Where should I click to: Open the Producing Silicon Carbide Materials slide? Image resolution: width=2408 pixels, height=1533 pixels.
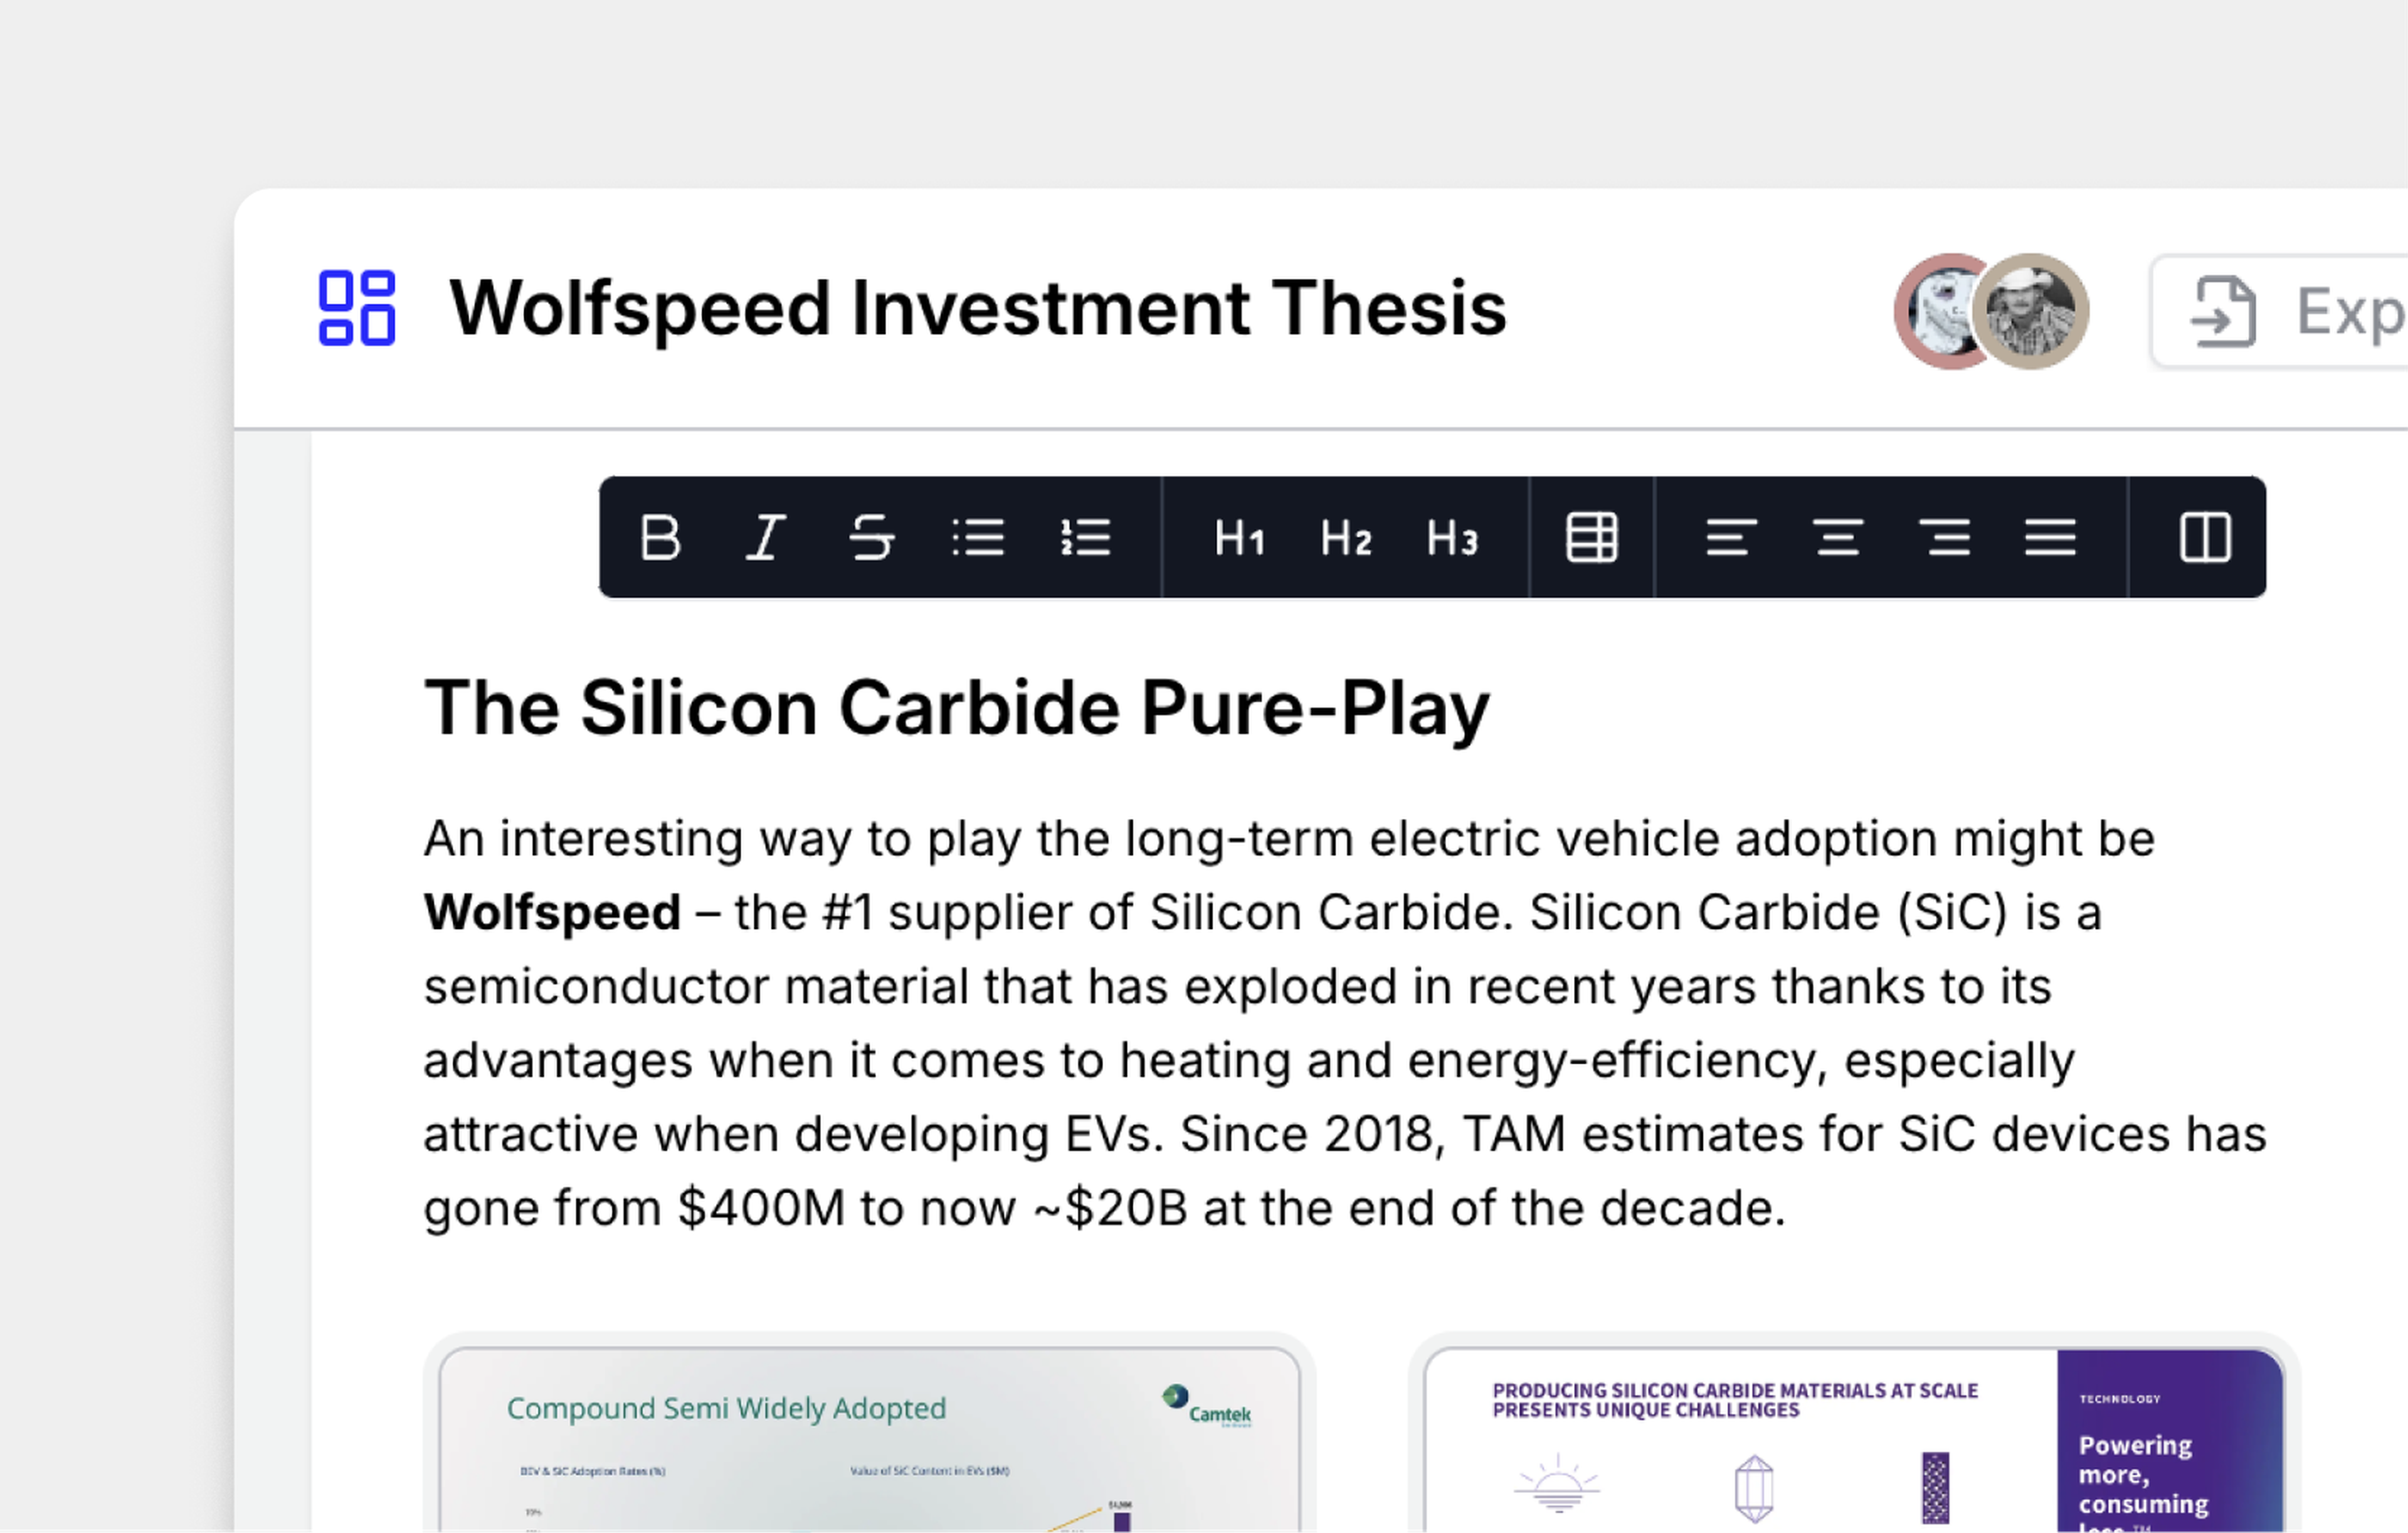(x=1855, y=1432)
